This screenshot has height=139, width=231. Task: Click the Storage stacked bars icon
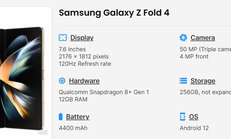[x=183, y=81]
